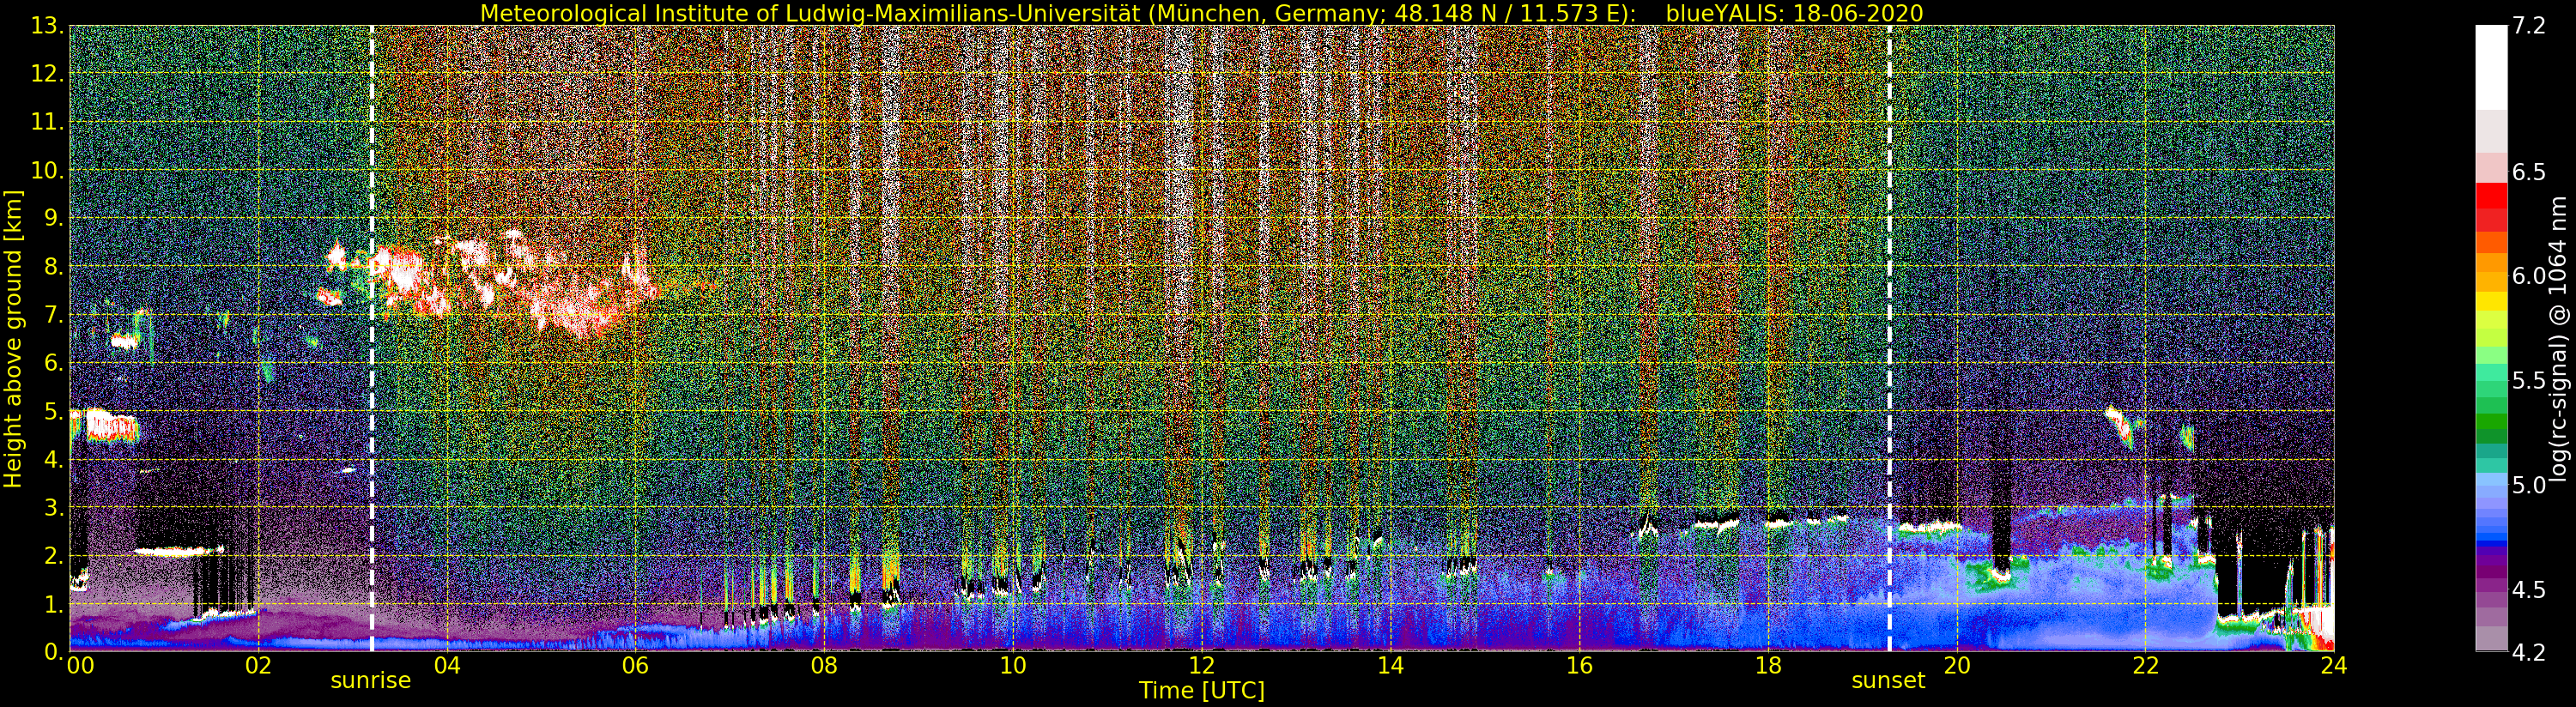Click time axis tick label '24'

pyautogui.click(x=2334, y=665)
